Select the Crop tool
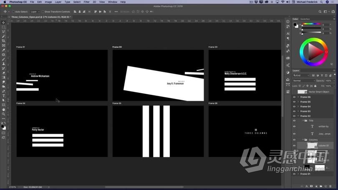 click(3, 41)
